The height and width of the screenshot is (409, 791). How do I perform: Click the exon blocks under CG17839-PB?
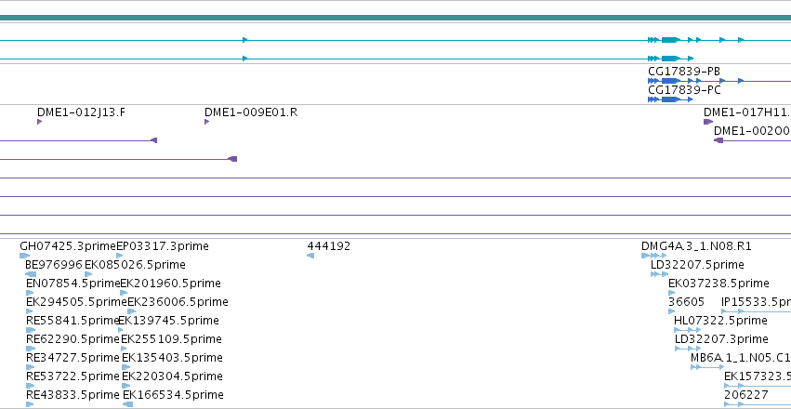pos(721,81)
